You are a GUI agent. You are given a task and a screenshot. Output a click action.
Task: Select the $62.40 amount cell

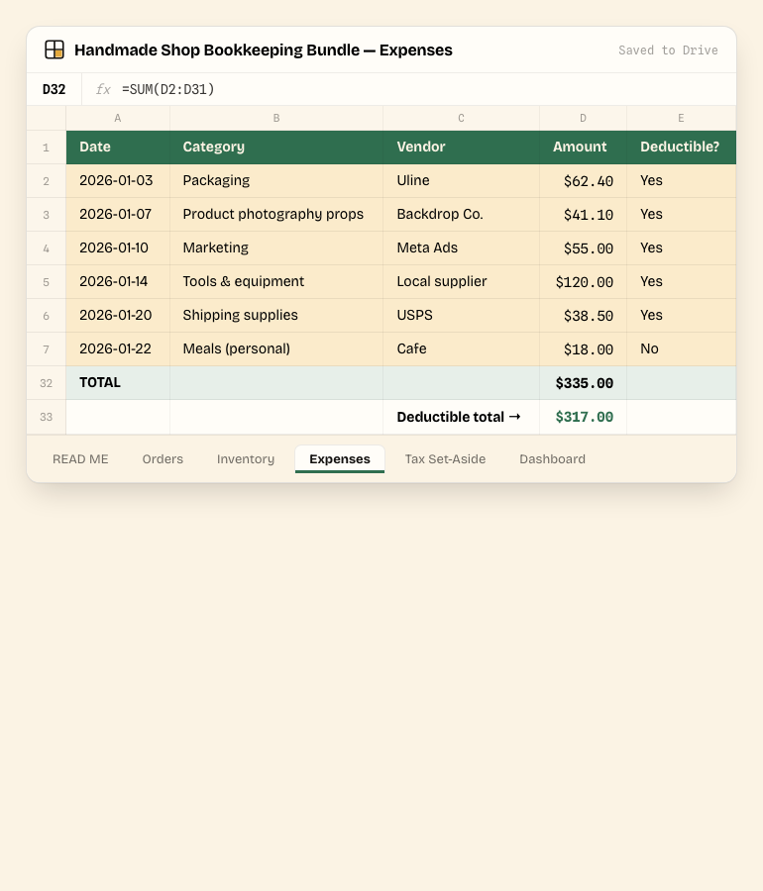click(x=583, y=181)
